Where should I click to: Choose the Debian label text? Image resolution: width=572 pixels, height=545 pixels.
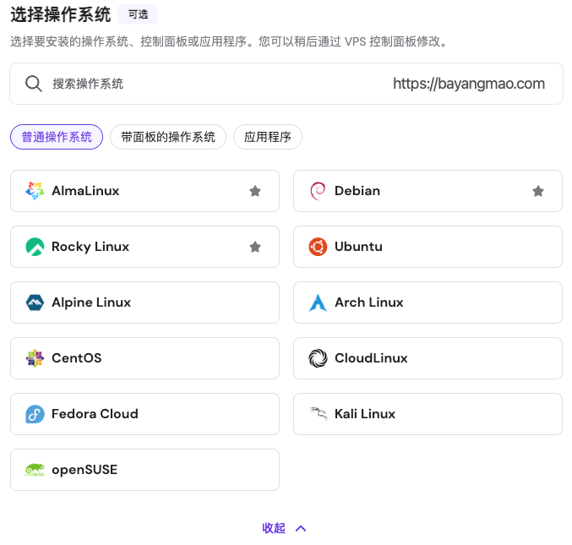point(357,191)
